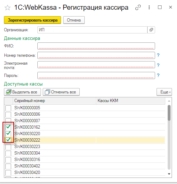Select all registers with 'Выделить все'
The image size is (177, 184).
[x=22, y=92]
